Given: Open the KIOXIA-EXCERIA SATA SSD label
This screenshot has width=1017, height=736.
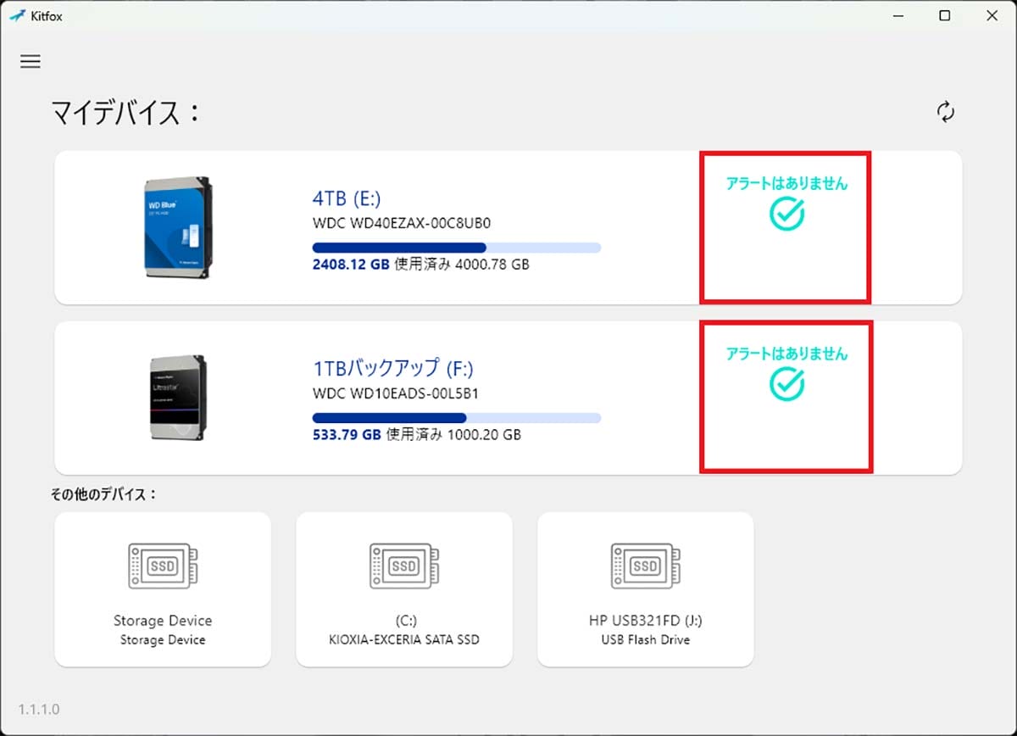Looking at the screenshot, I should tap(404, 639).
